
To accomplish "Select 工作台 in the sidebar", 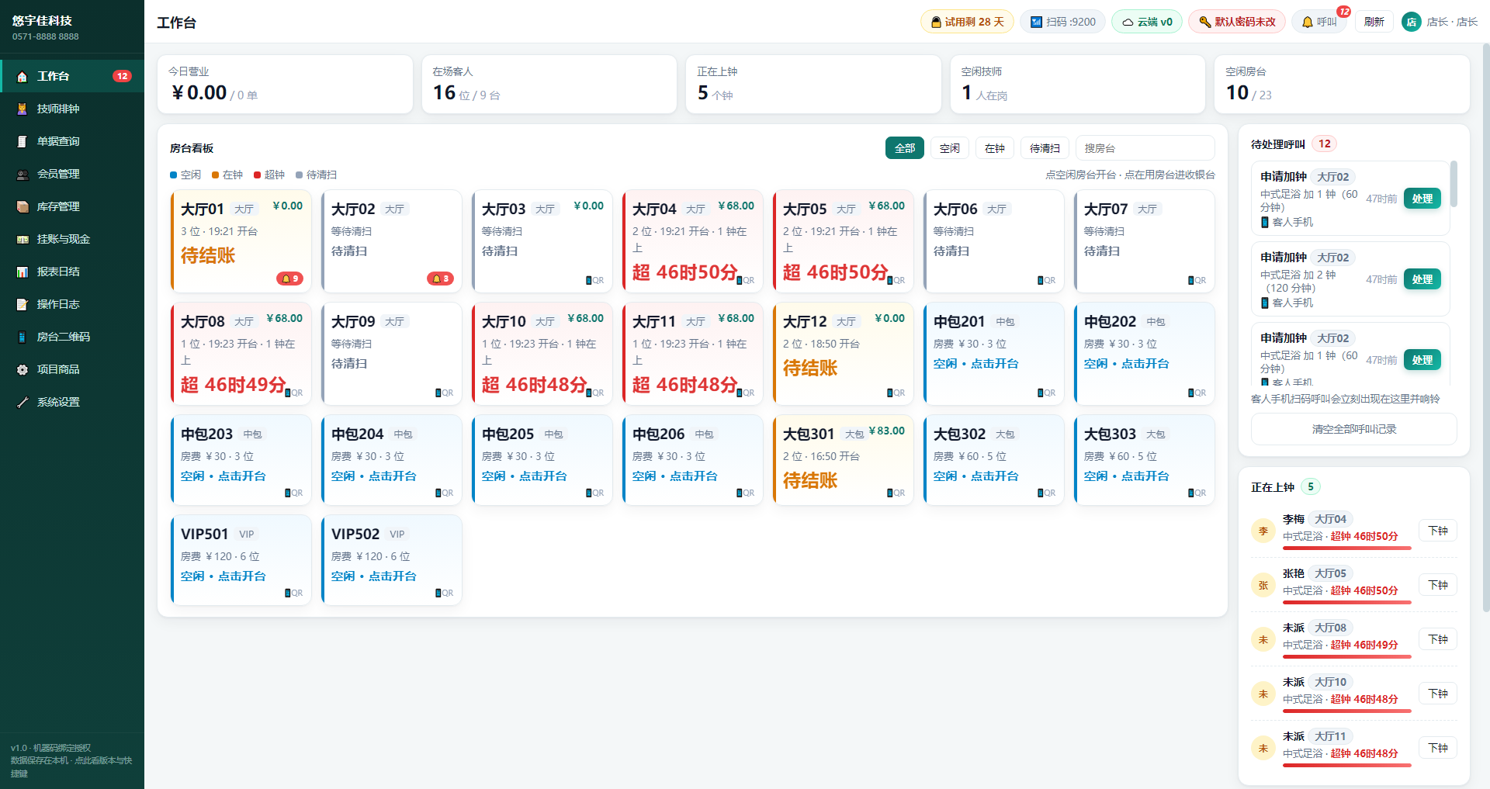I will [x=71, y=76].
